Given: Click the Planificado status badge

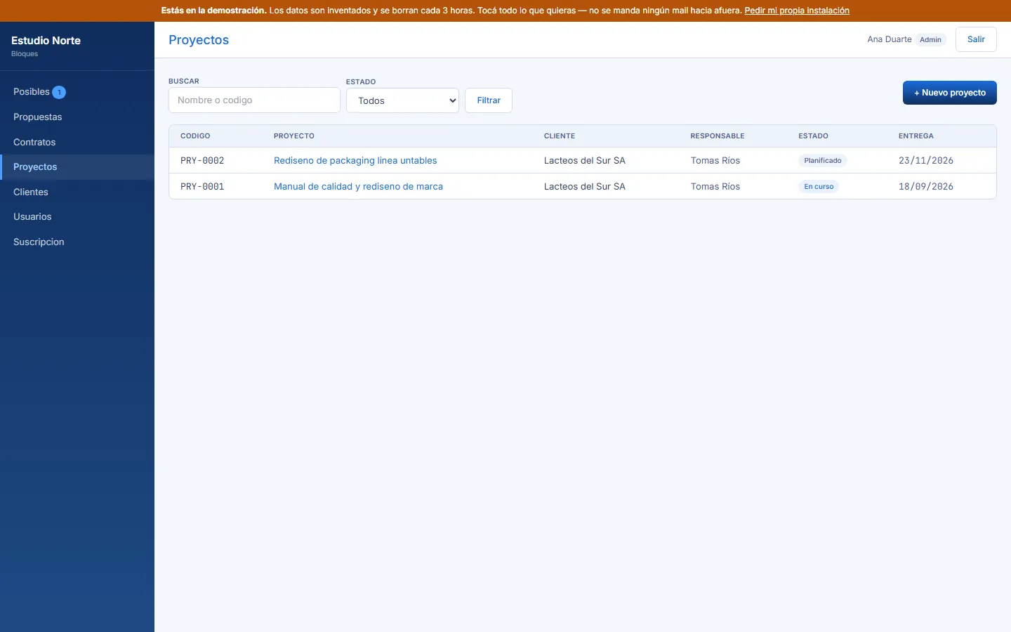Looking at the screenshot, I should click(x=823, y=161).
